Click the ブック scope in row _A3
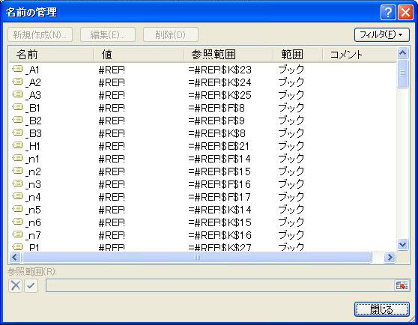This screenshot has height=325, width=418. point(291,95)
